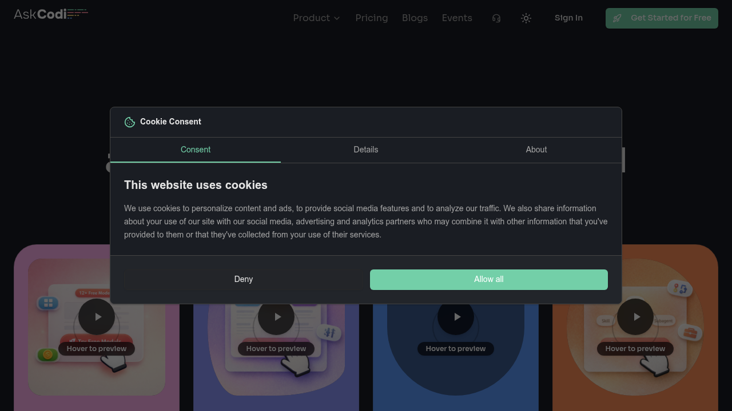Play the purple card video preview
The width and height of the screenshot is (732, 411).
pos(276,317)
